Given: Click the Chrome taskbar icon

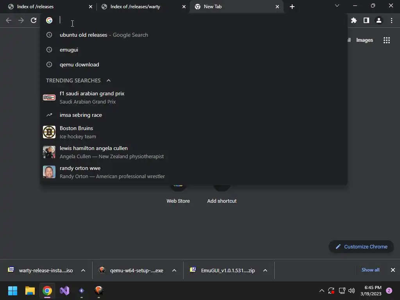Looking at the screenshot, I should tap(47, 291).
